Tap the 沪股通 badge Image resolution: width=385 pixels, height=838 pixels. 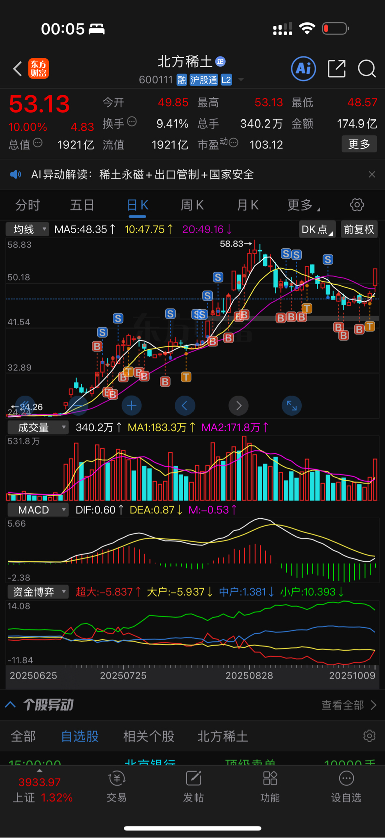(x=204, y=80)
